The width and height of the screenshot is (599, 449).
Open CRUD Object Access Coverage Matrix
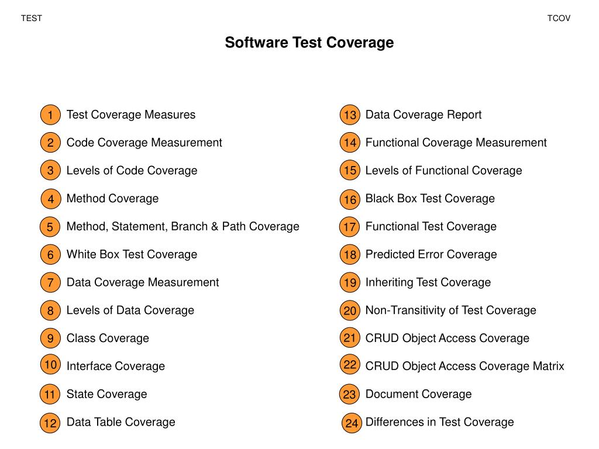465,366
